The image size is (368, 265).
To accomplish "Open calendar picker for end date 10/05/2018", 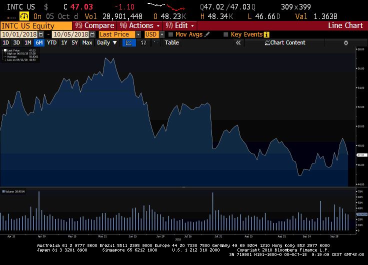I will coord(92,34).
